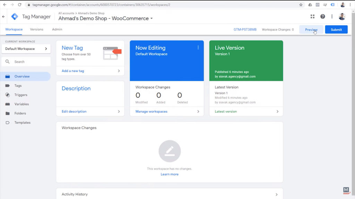The height and width of the screenshot is (199, 355).
Task: Open the Google apps grid menu
Action: click(312, 16)
